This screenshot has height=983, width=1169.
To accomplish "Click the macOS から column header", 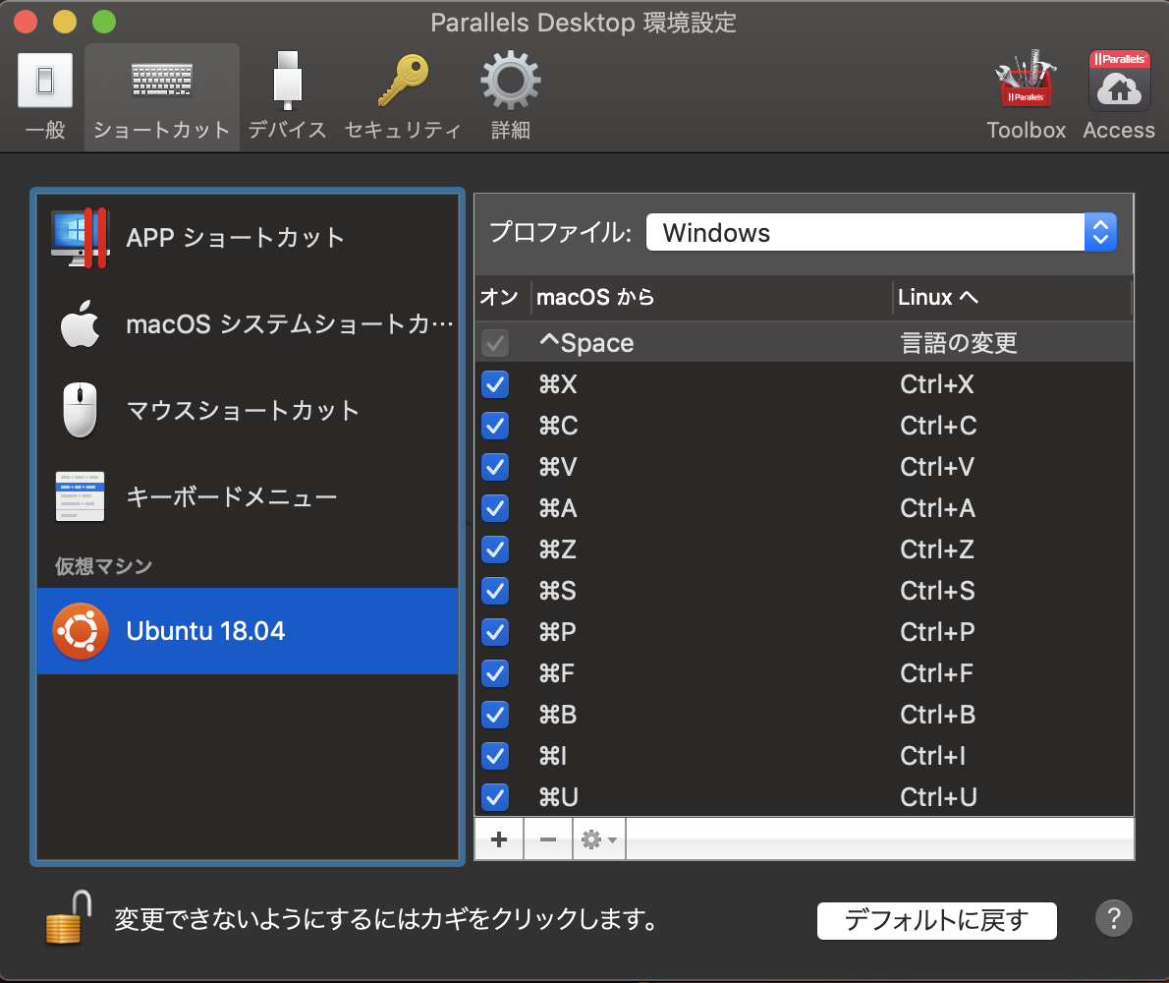I will (x=711, y=297).
